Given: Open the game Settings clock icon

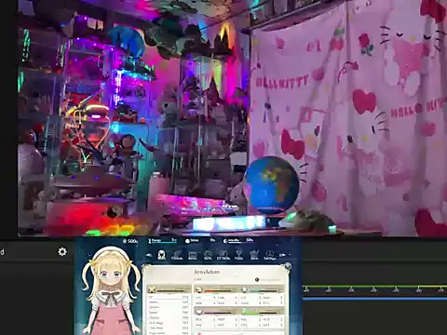Looking at the screenshot, I should coord(269,255).
